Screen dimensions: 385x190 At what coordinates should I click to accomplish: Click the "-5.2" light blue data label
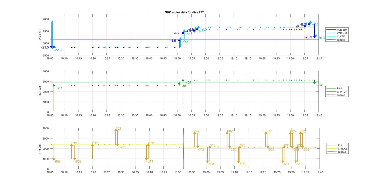tap(186, 41)
